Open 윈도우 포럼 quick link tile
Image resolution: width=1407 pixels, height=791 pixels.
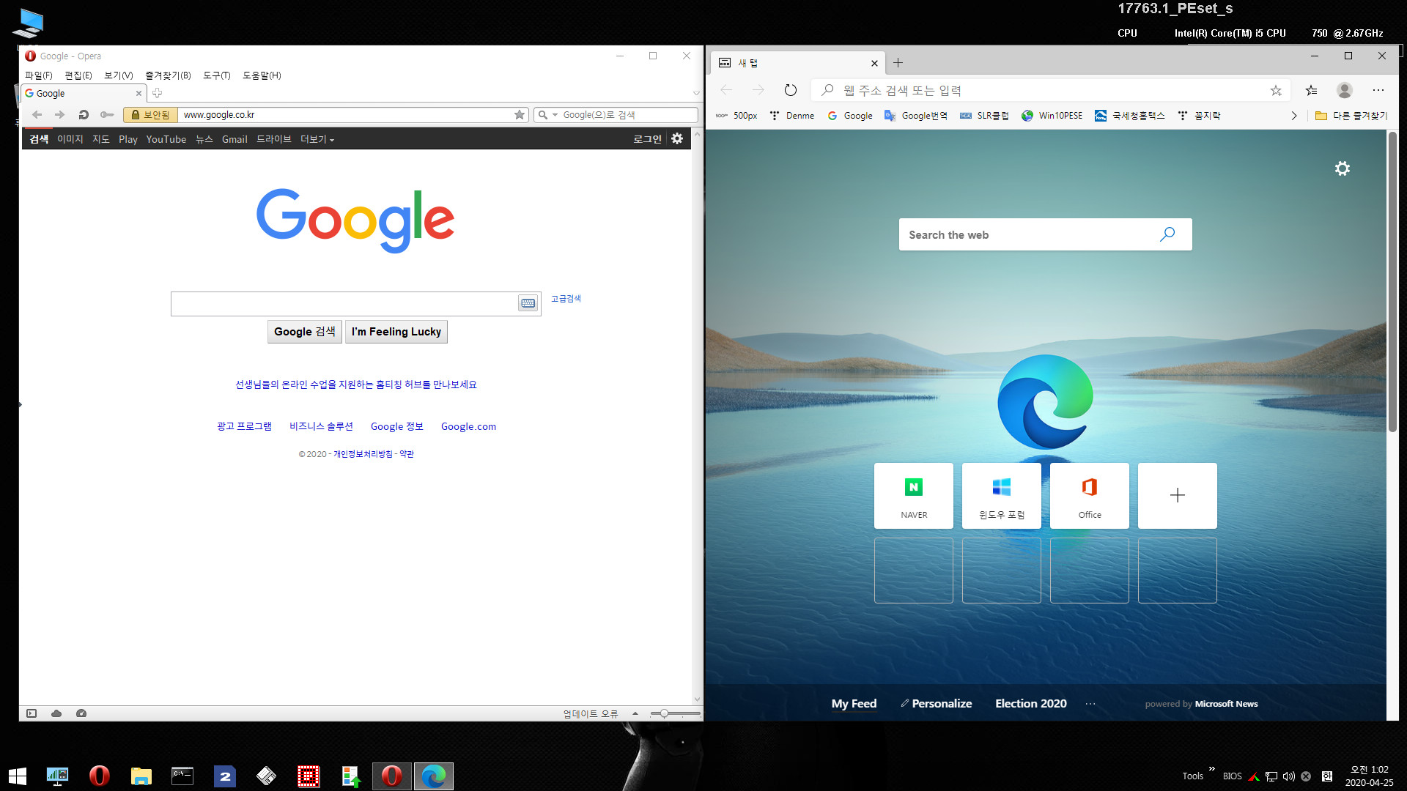[x=1002, y=496]
